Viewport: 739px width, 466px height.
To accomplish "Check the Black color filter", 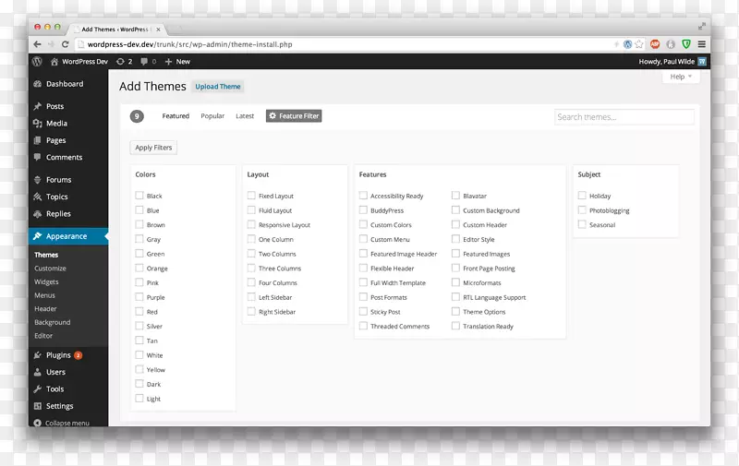I will pyautogui.click(x=139, y=196).
